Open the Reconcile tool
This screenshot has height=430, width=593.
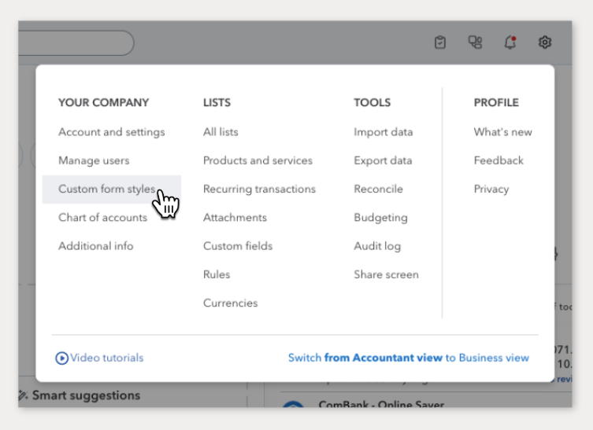pos(378,189)
